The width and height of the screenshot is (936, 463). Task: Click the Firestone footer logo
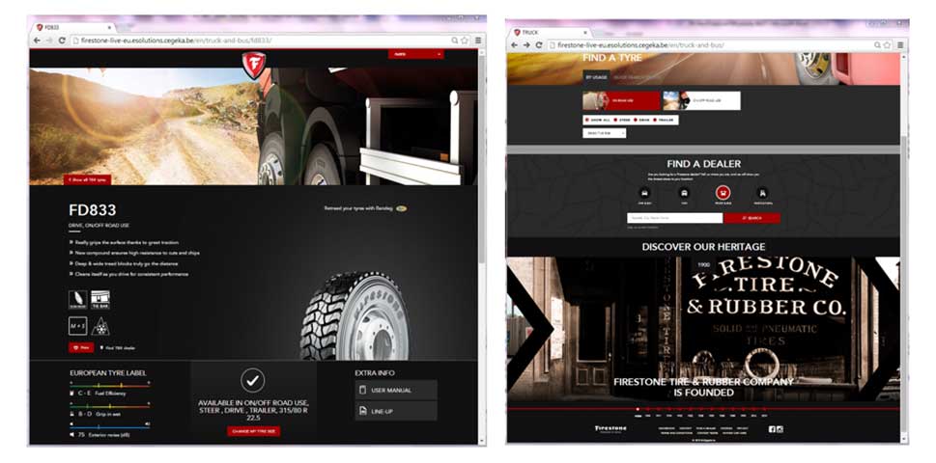pyautogui.click(x=610, y=428)
